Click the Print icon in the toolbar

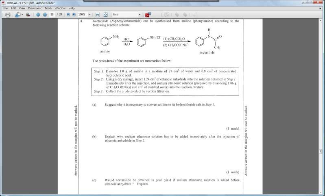[x=8, y=15]
